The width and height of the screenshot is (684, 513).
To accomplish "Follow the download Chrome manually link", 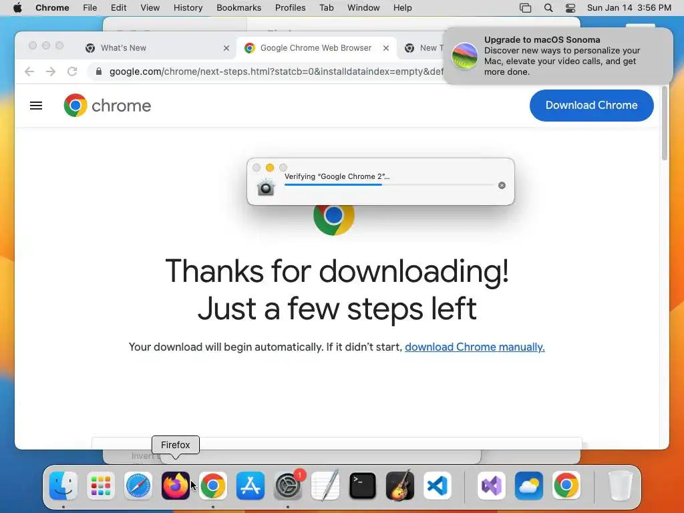I will point(475,347).
